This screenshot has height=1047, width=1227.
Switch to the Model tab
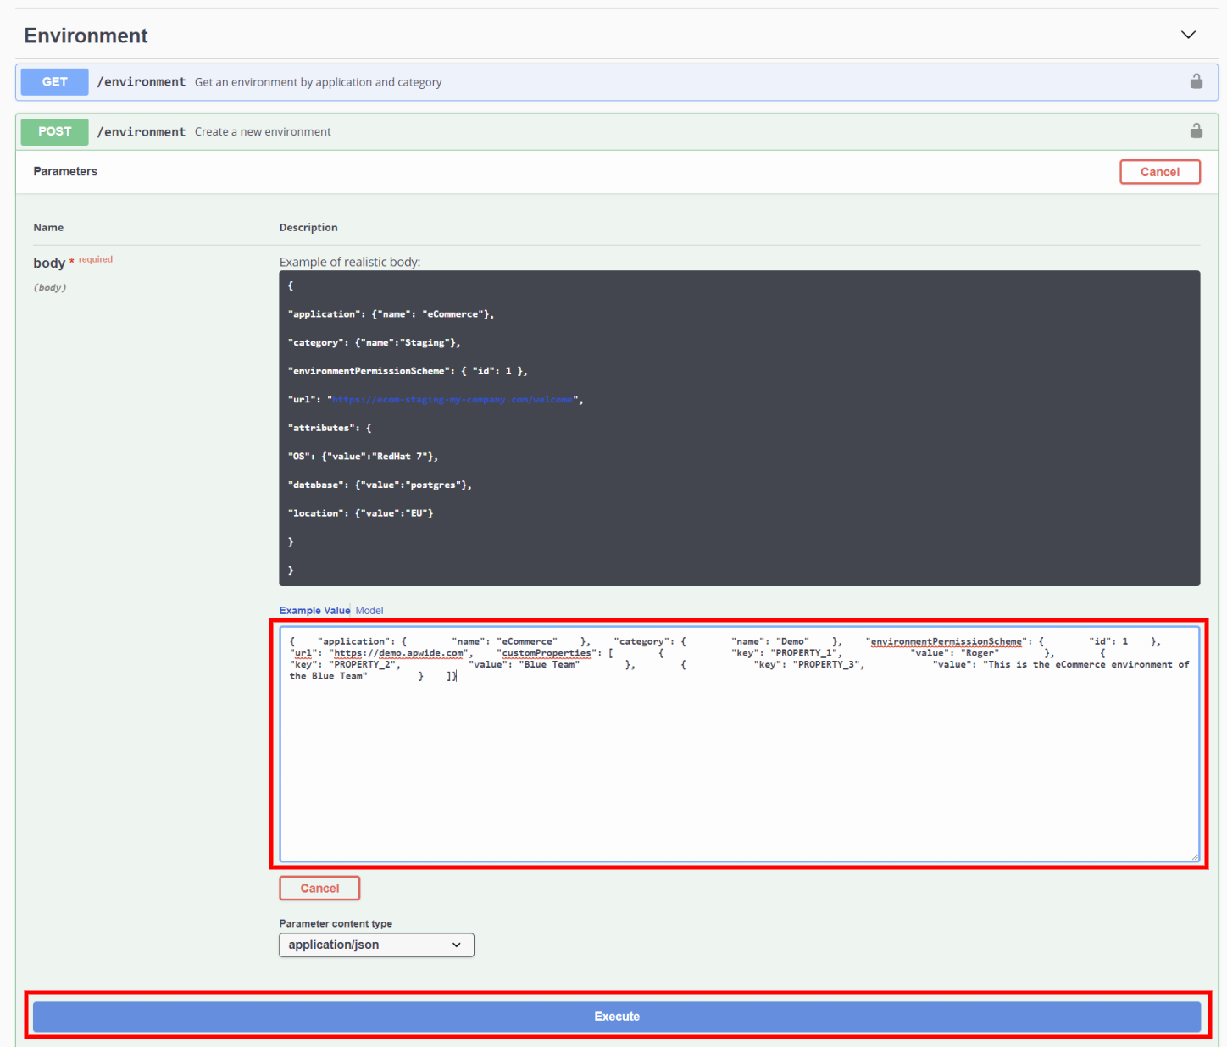coord(369,610)
